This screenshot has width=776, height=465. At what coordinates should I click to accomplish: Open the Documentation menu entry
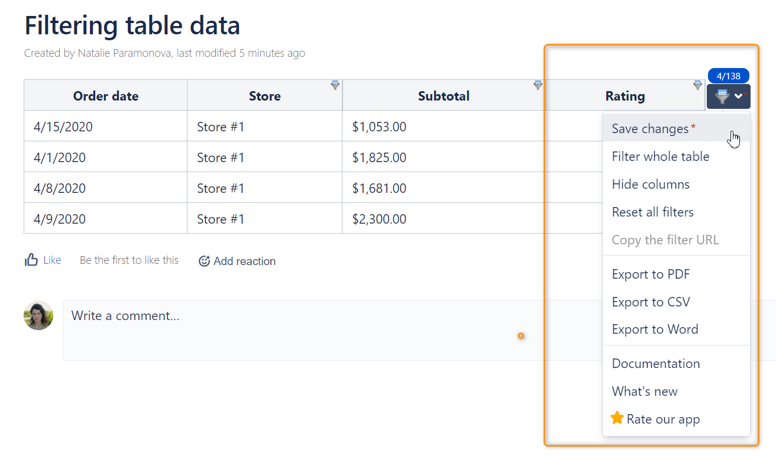click(655, 363)
